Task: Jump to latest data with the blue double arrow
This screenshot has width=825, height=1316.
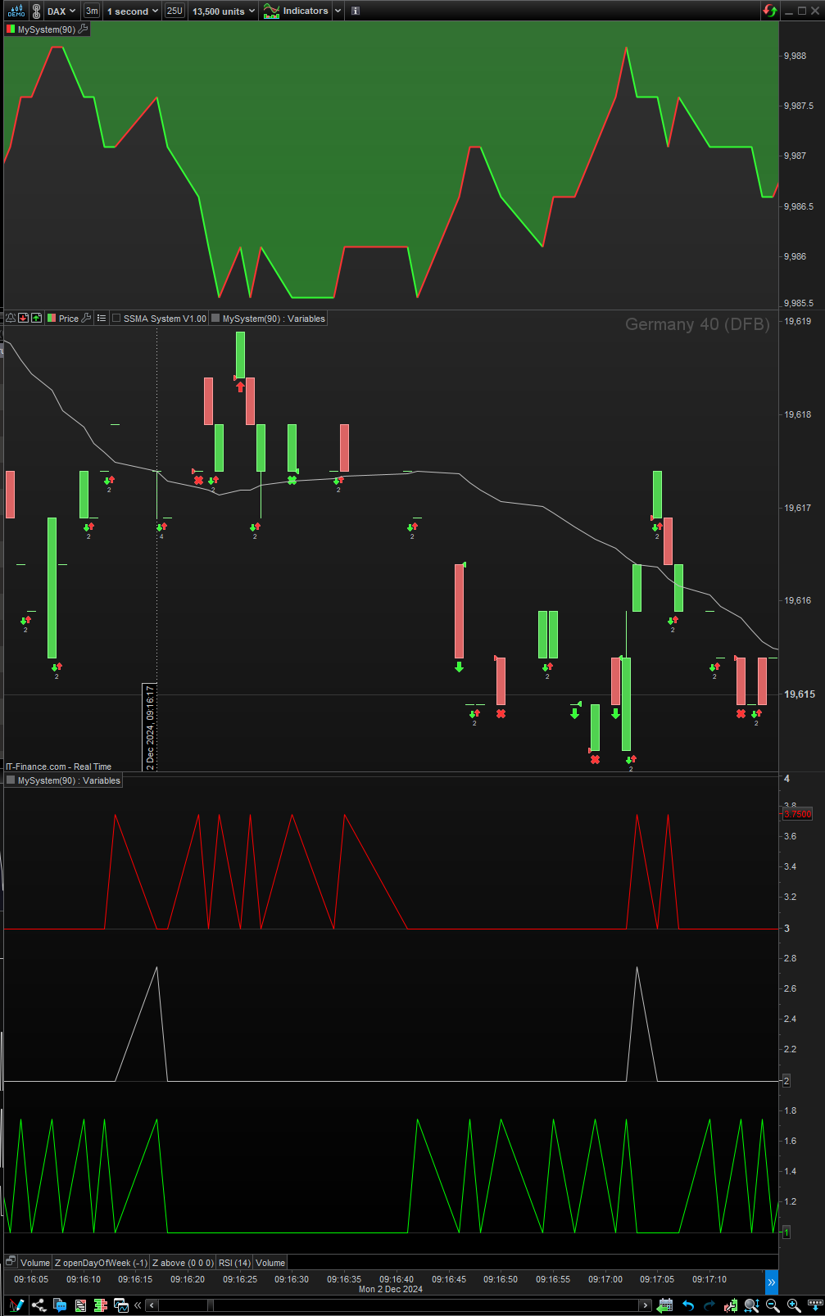Action: [x=771, y=1282]
